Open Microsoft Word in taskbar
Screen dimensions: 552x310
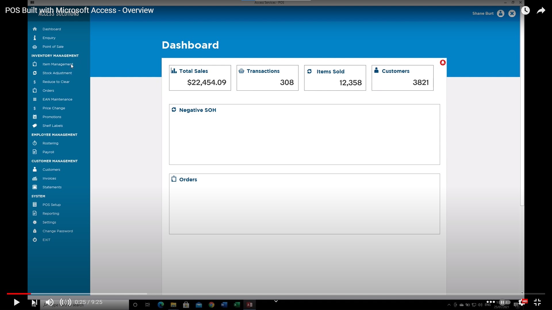pos(224,305)
